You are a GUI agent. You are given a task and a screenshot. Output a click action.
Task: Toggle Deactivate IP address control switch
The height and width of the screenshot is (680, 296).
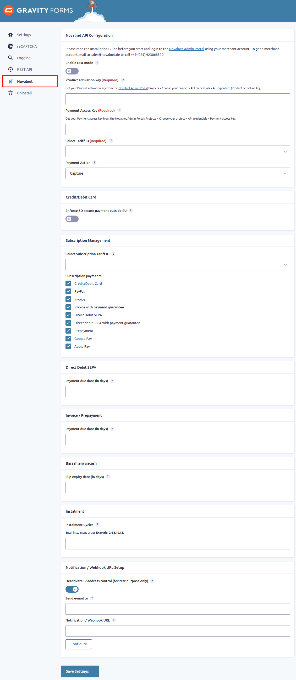(72, 589)
